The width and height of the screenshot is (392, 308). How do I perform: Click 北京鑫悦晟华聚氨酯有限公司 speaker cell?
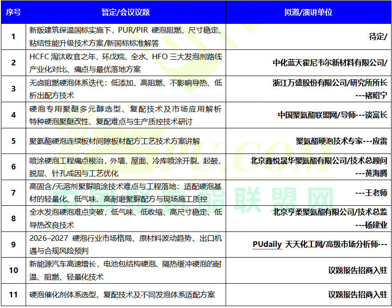309,167
